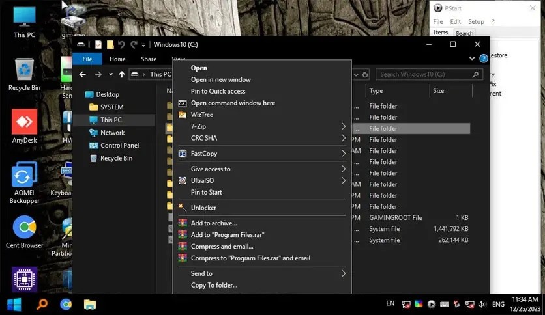Launch AOMEI Backupper desktop icon
The height and width of the screenshot is (315, 545).
pyautogui.click(x=24, y=183)
